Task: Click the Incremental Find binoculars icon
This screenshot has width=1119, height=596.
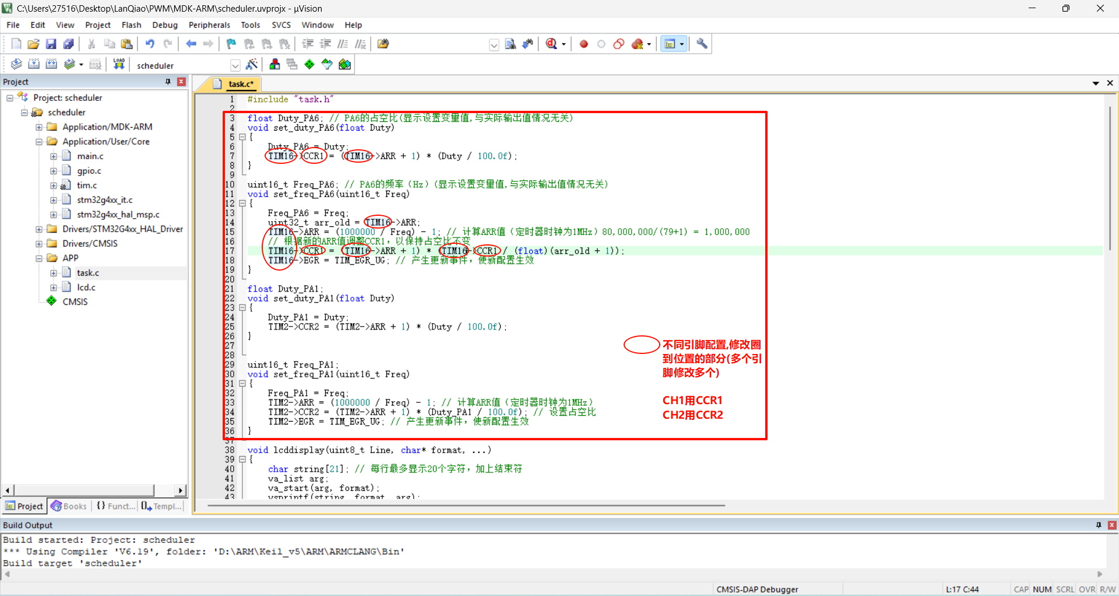Action: click(x=528, y=44)
